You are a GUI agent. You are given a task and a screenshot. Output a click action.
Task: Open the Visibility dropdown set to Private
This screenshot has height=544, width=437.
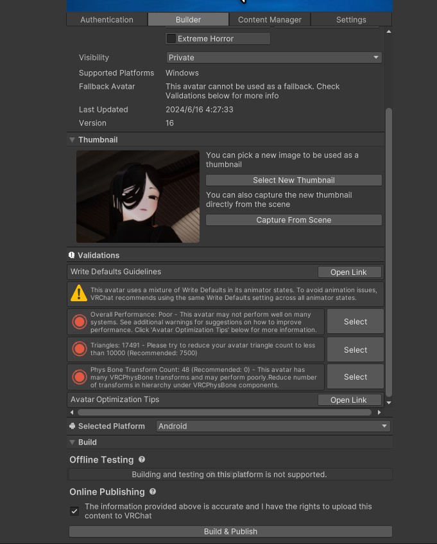(274, 58)
